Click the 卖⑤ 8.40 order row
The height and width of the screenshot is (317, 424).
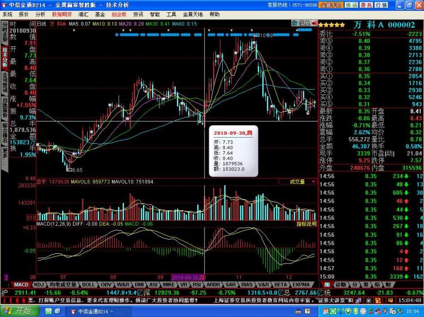[371, 41]
